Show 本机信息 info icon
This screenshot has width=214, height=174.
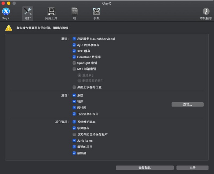[206, 11]
